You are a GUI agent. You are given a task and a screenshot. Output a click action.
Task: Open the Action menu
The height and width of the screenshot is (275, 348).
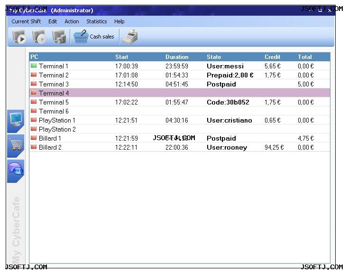coord(72,21)
